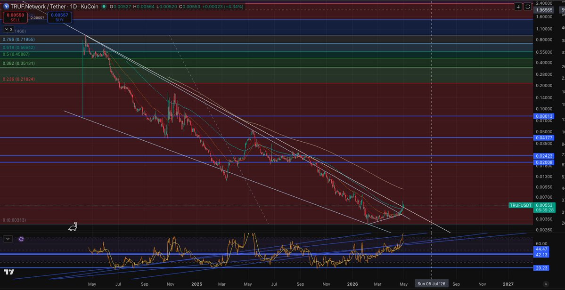Click the Sun 05 Jul '26 date label
565x290 pixels.
coord(432,284)
